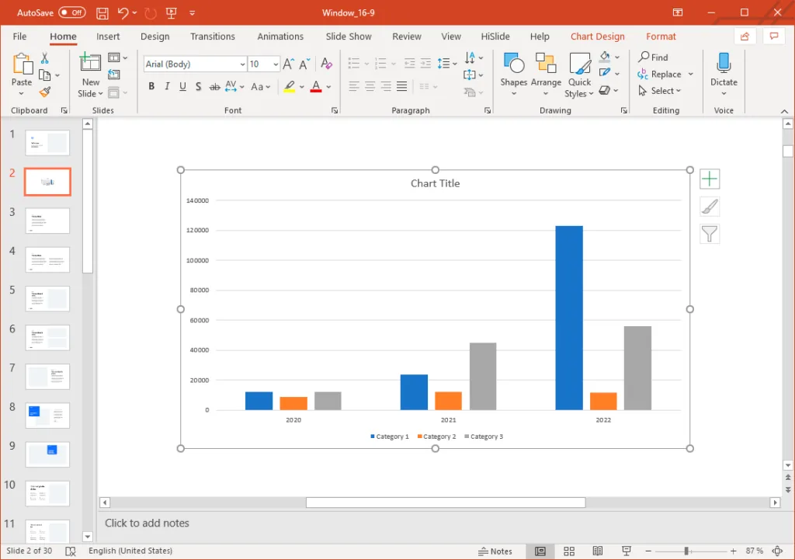This screenshot has height=560, width=795.
Task: Click zoom in plus button
Action: 733,551
